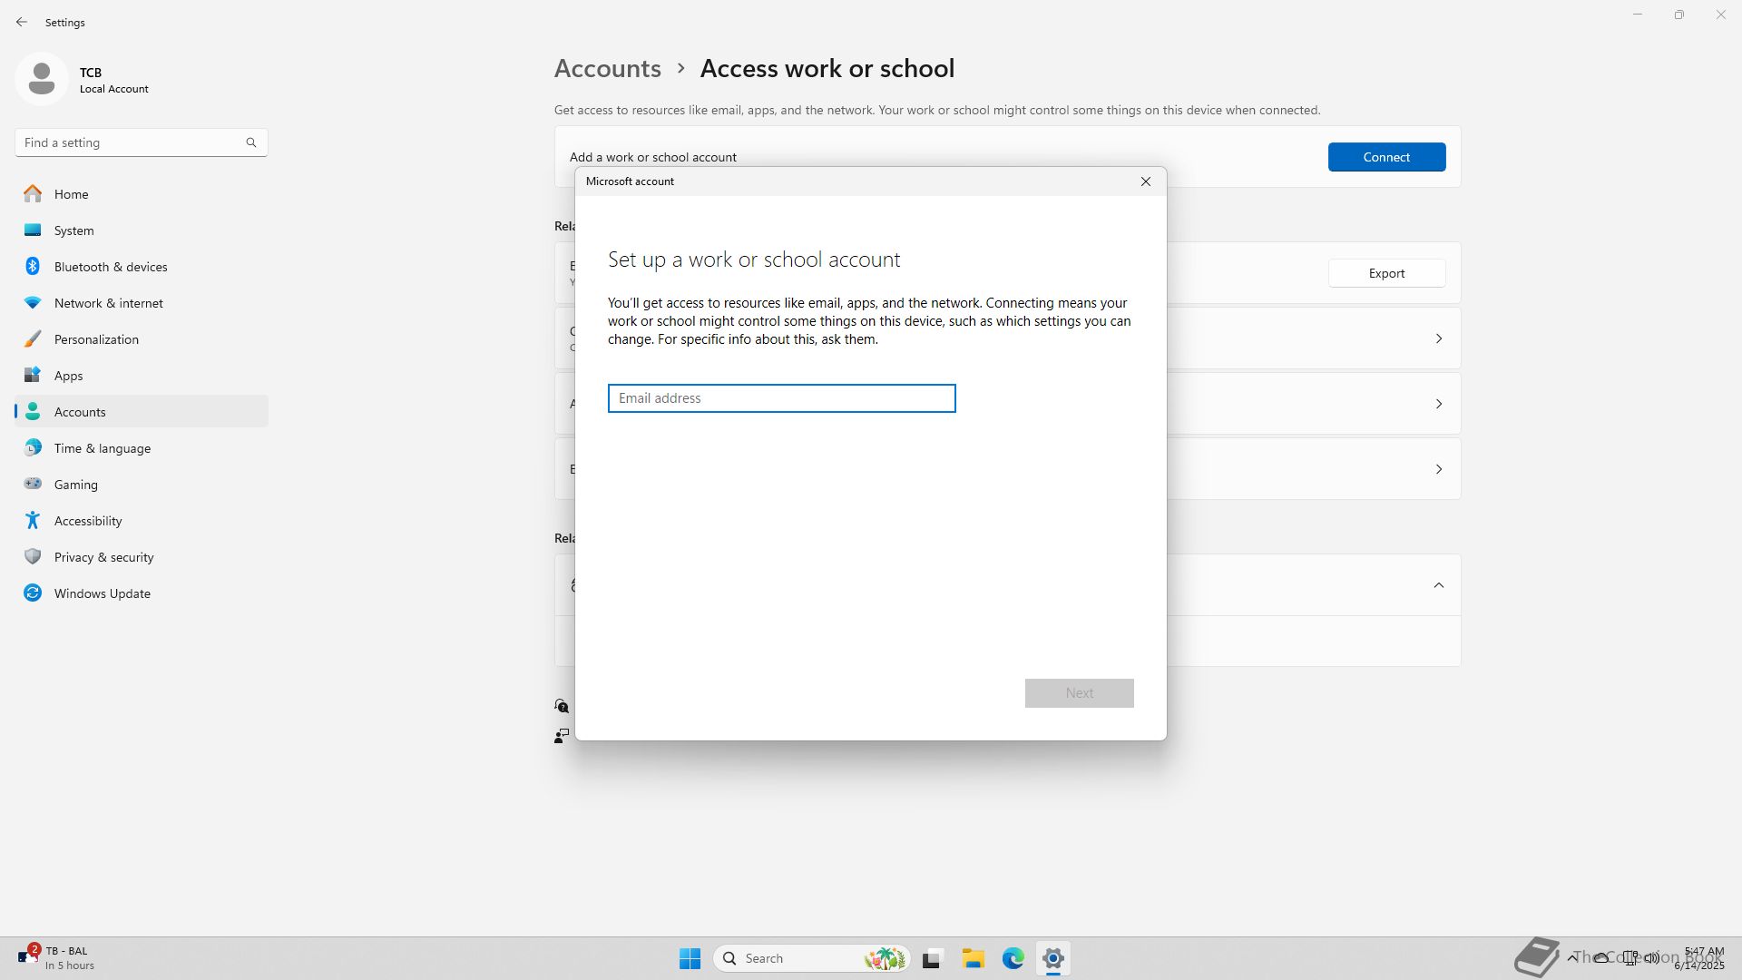This screenshot has height=980, width=1742.
Task: Open File Explorer from taskbar
Action: coord(973,958)
